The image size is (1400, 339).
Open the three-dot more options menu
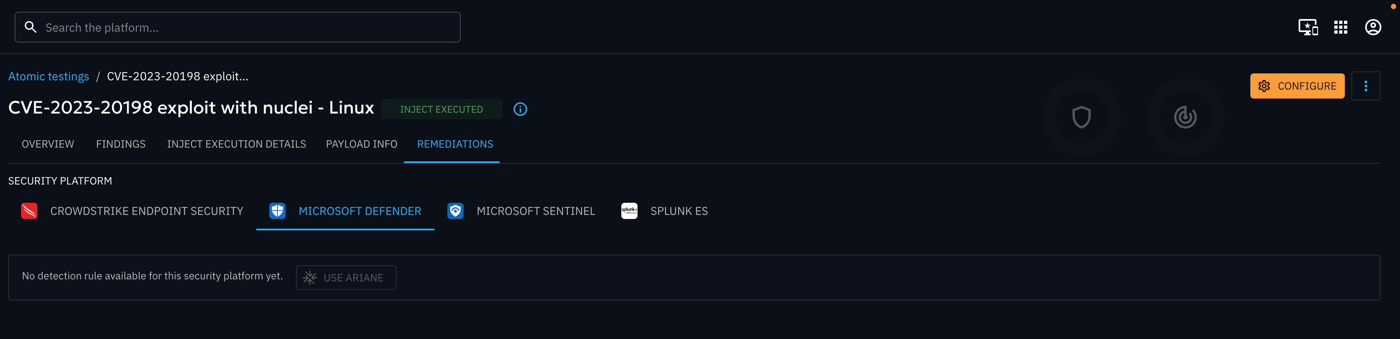(1365, 86)
